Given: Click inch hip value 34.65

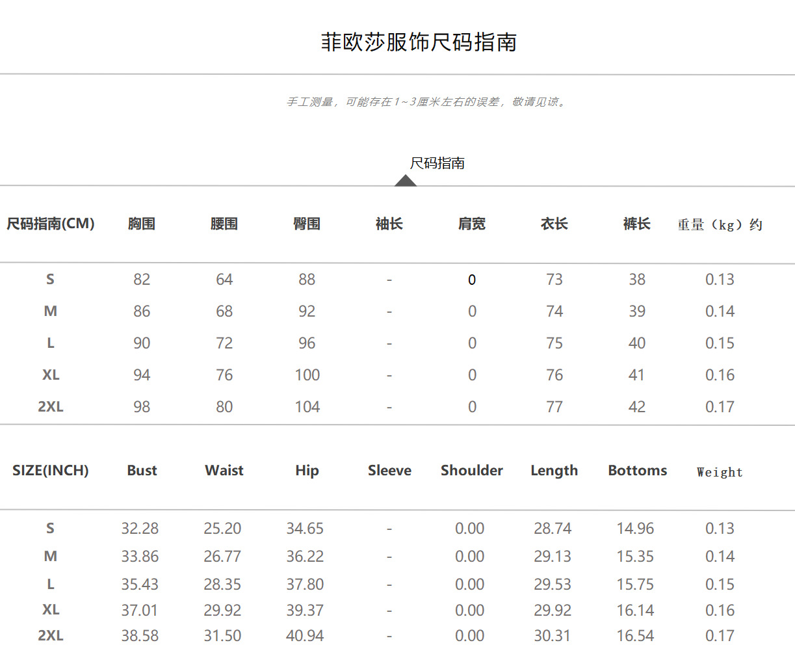Looking at the screenshot, I should click(x=305, y=529).
